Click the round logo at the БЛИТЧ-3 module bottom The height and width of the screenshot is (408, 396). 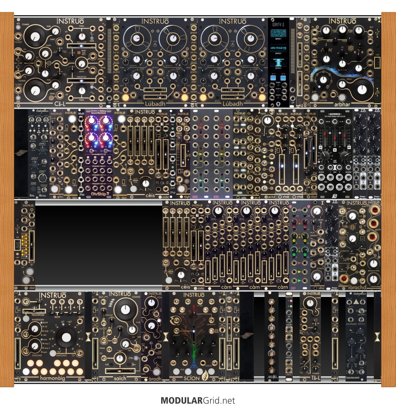278,104
